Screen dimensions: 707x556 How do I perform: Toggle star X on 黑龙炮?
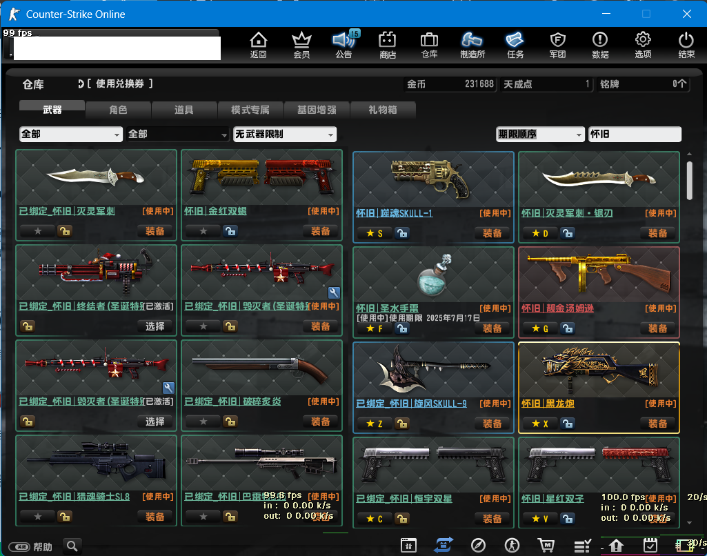click(539, 424)
